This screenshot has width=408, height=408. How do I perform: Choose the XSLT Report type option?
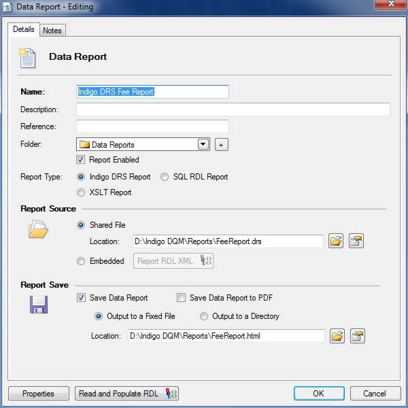point(82,192)
